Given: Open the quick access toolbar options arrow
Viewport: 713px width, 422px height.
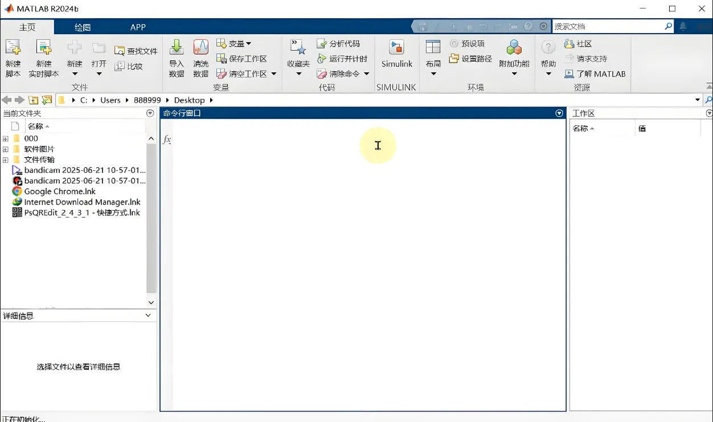Looking at the screenshot, I should pos(543,26).
